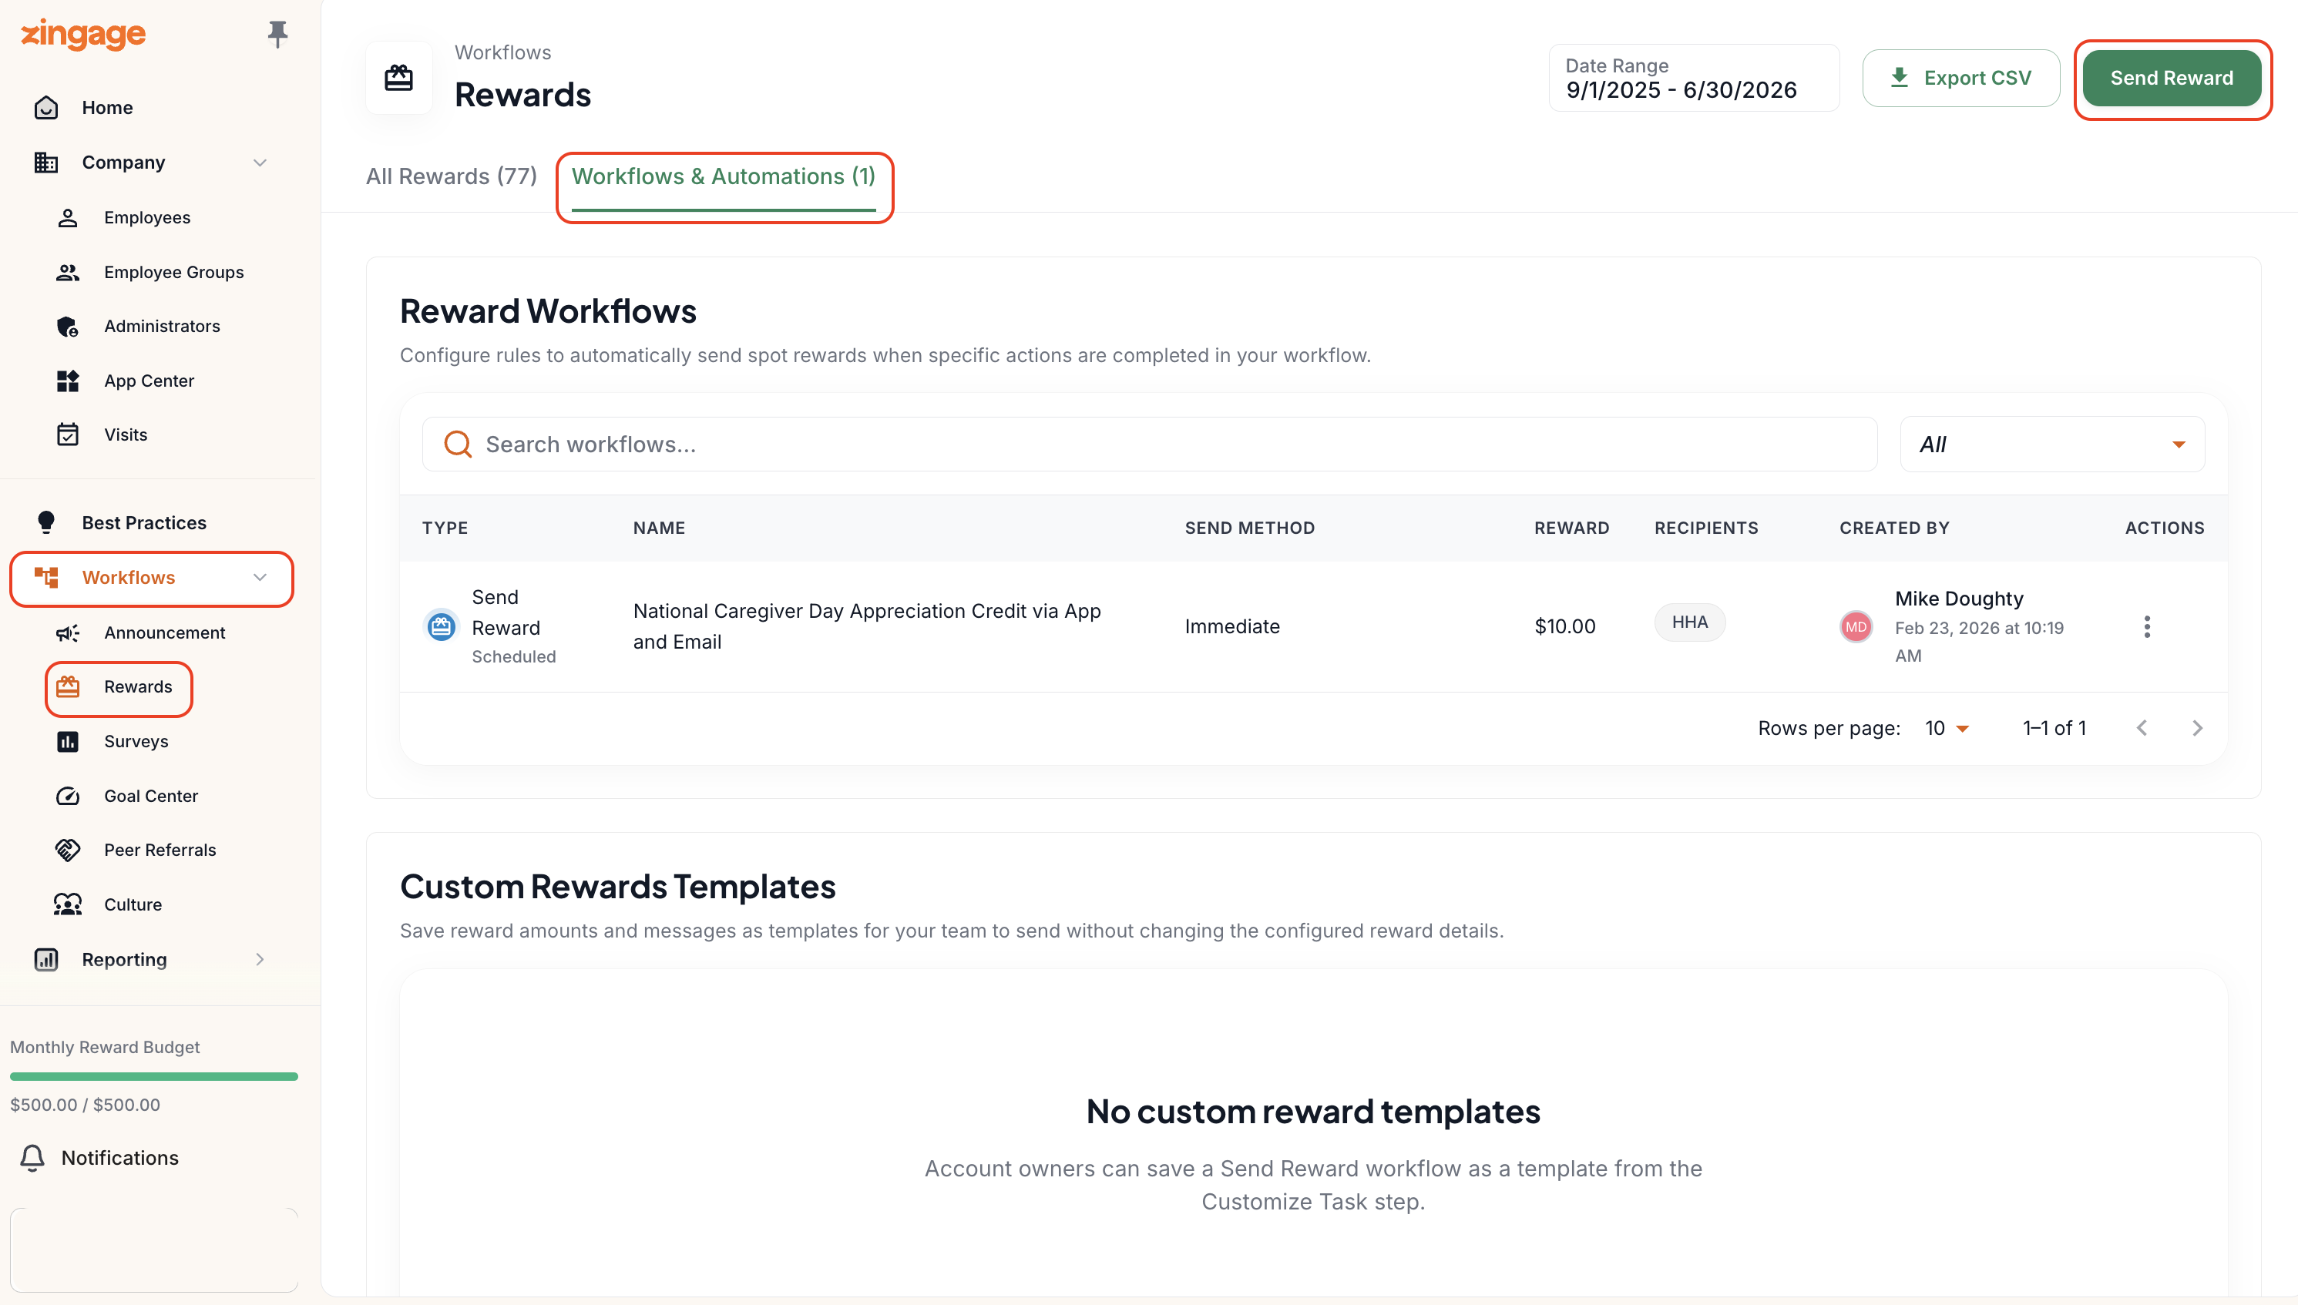Click the Administrators shield icon
Image resolution: width=2298 pixels, height=1305 pixels.
tap(68, 327)
